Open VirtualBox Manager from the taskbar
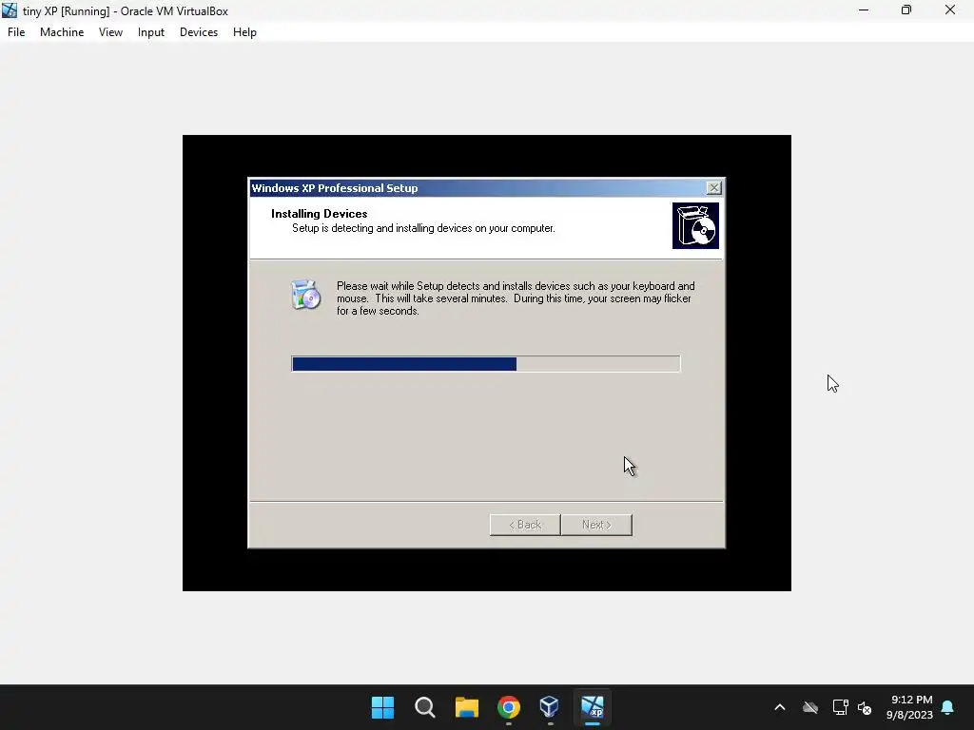The image size is (974, 730). pos(550,707)
